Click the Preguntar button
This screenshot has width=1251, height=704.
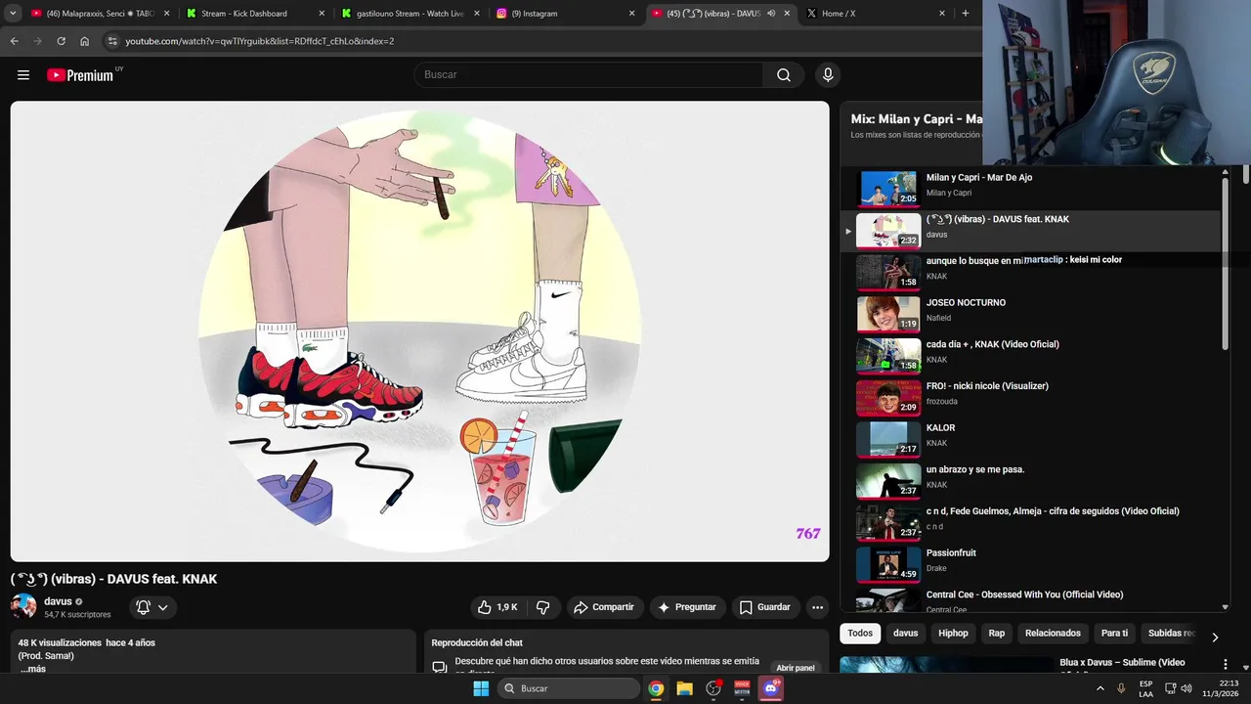click(x=687, y=607)
